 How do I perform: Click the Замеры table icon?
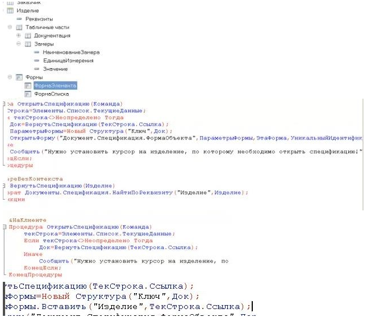[x=28, y=44]
